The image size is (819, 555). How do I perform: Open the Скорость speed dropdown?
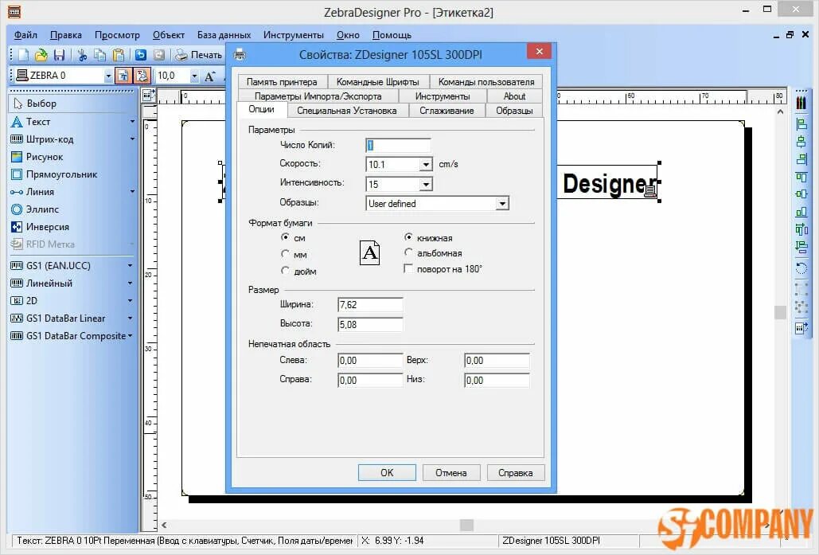(x=427, y=165)
